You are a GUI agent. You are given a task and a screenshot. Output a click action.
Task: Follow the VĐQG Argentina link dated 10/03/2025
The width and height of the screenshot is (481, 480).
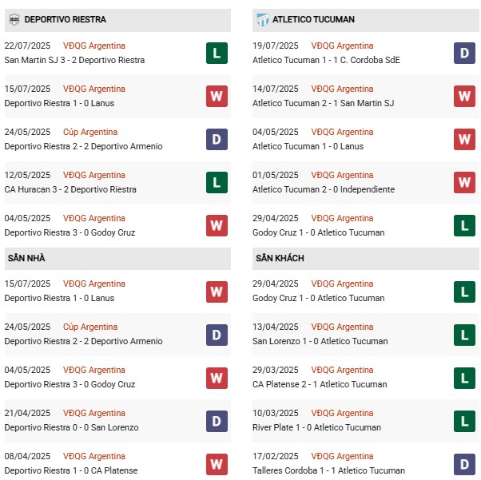[x=342, y=413]
